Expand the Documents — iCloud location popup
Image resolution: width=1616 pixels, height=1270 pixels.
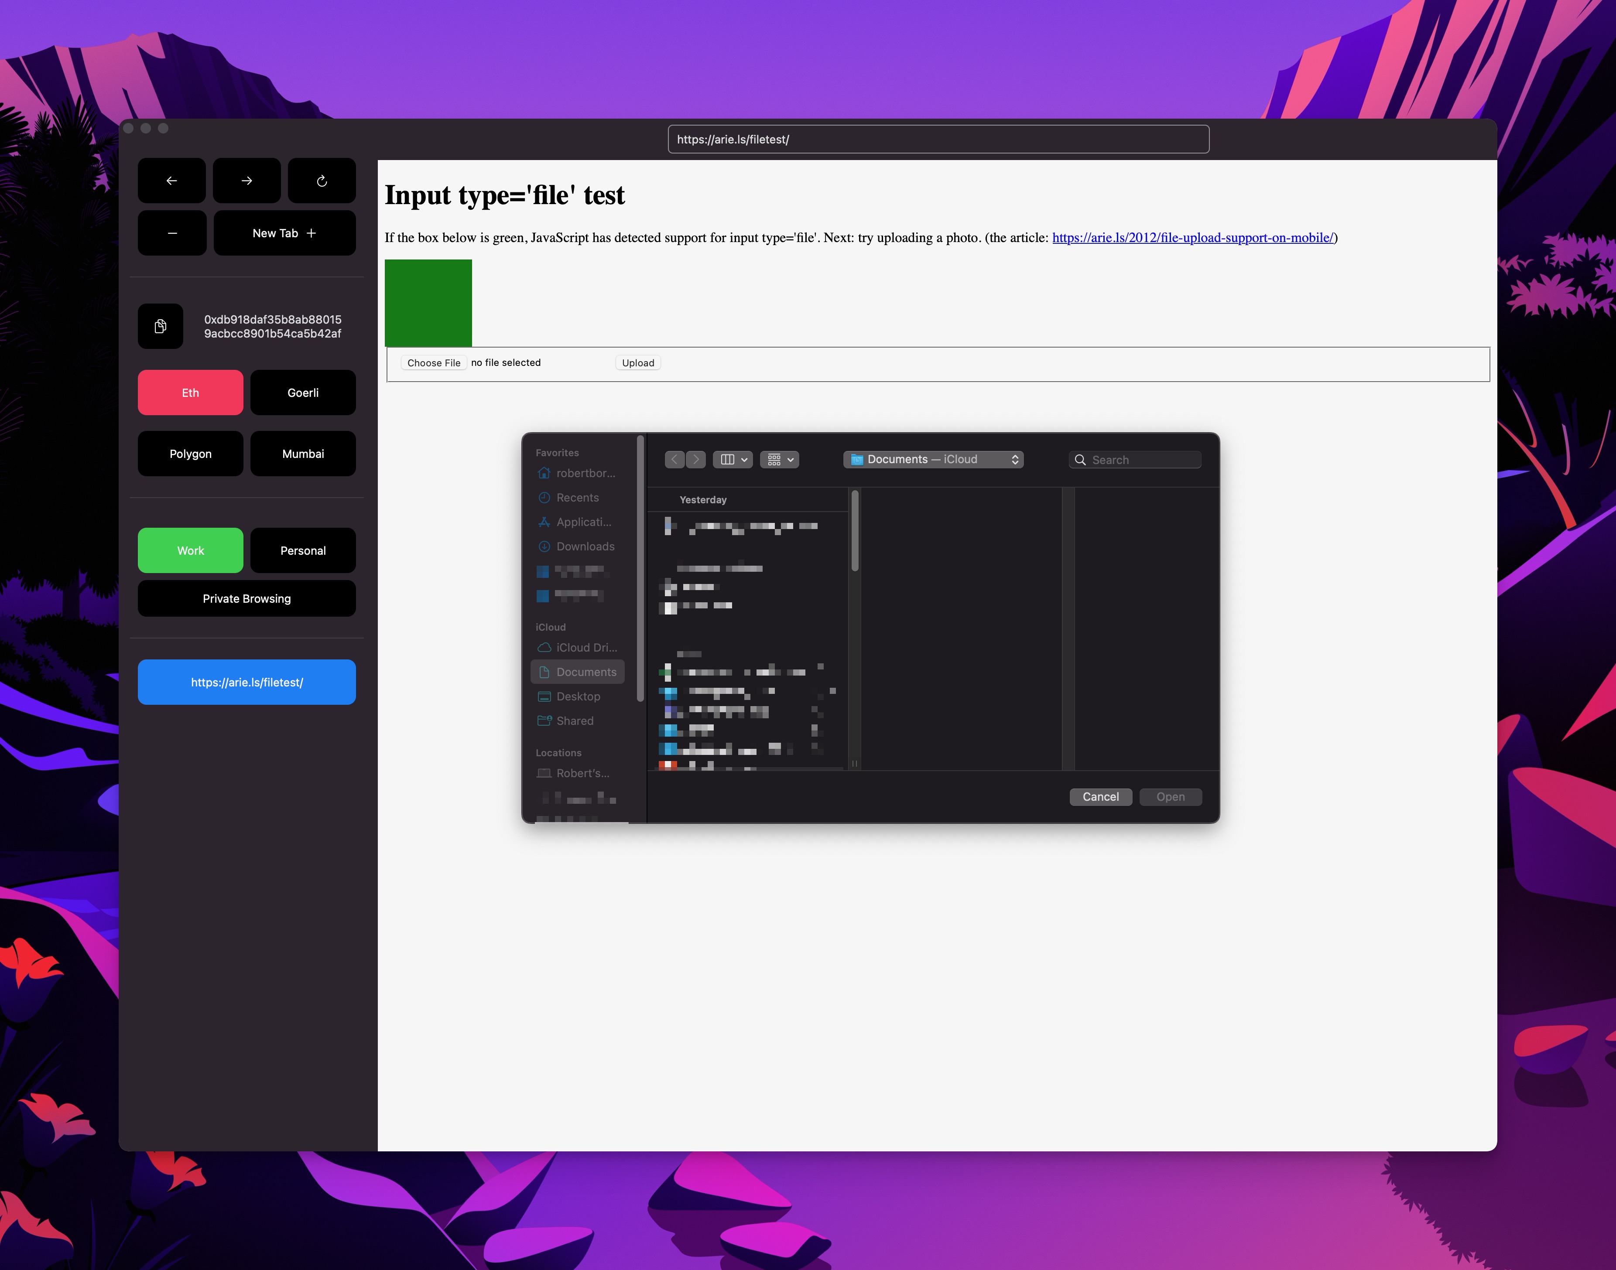click(933, 460)
